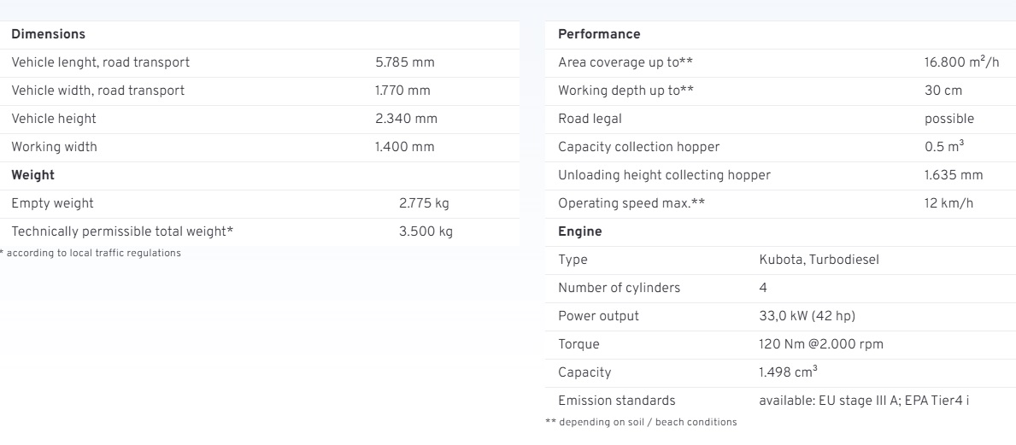Viewport: 1016px width, 445px height.
Task: Click the 16.800 m²/h area coverage value
Action: (961, 62)
